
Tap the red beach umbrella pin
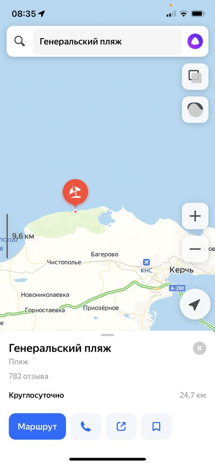[75, 192]
